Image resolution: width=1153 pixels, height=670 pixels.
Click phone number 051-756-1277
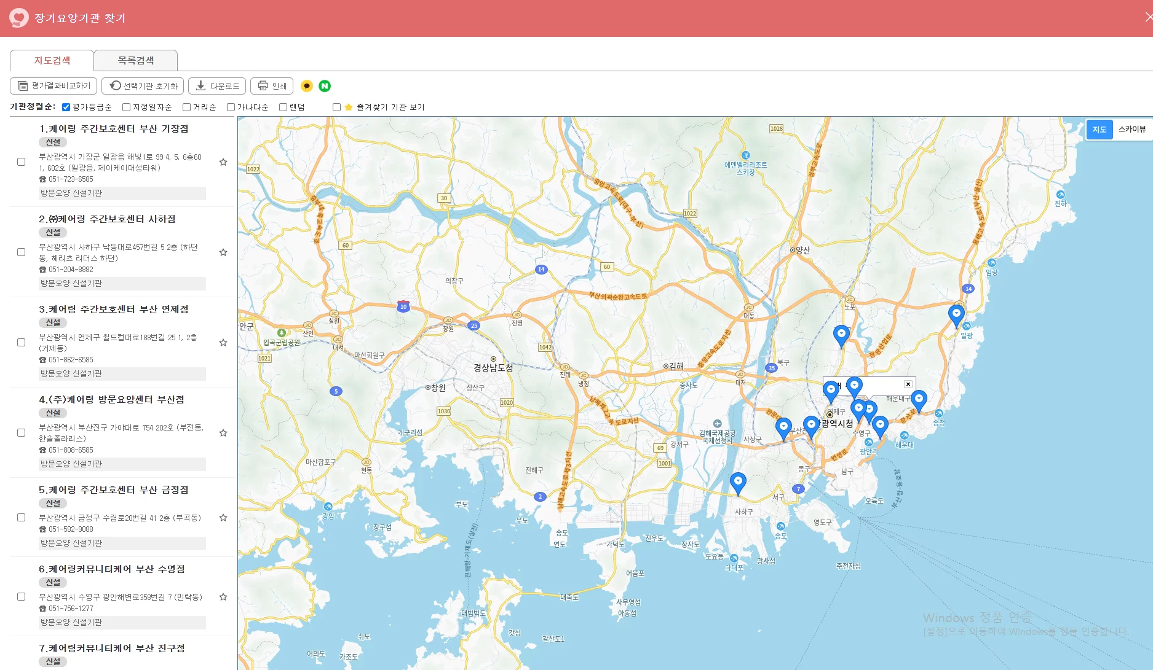[x=71, y=609]
